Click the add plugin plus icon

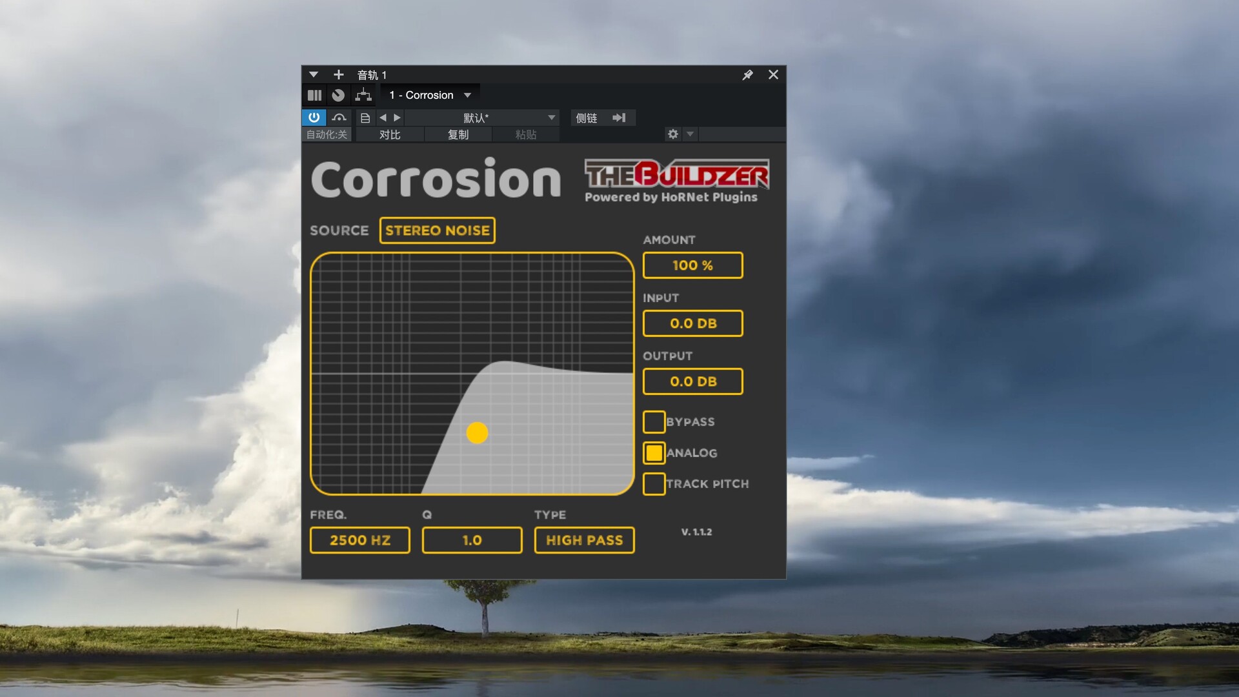coord(338,75)
